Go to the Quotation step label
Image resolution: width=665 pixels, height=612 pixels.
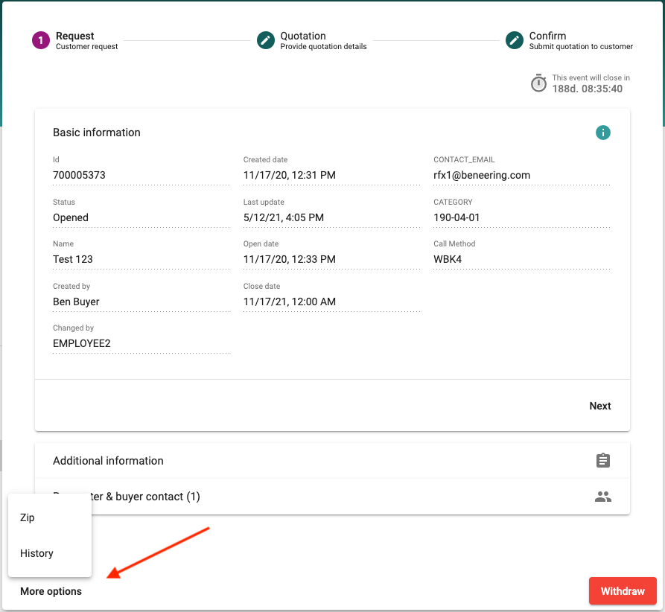pos(303,36)
